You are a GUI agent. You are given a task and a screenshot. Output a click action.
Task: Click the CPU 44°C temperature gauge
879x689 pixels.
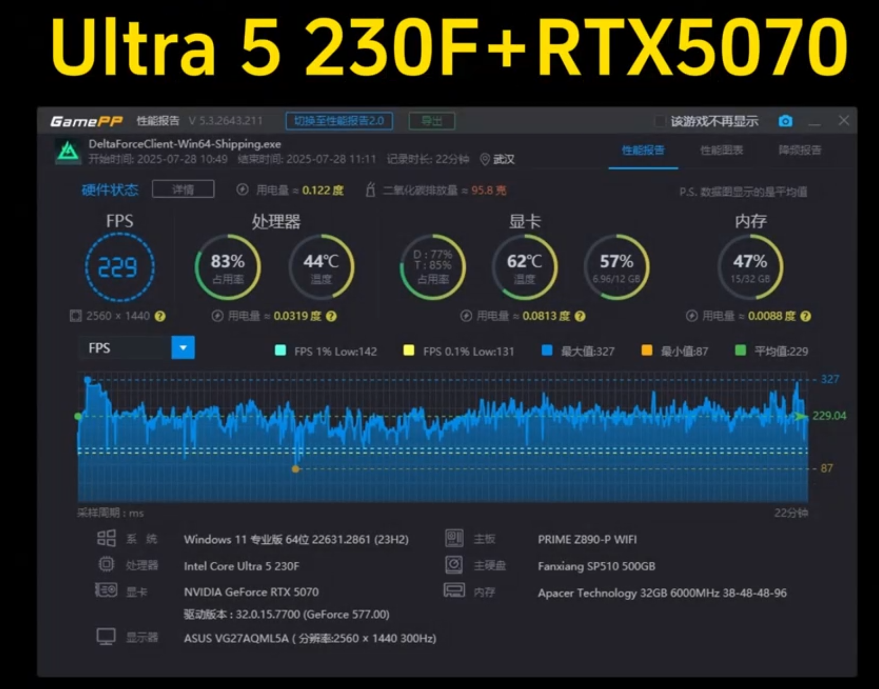pyautogui.click(x=321, y=267)
